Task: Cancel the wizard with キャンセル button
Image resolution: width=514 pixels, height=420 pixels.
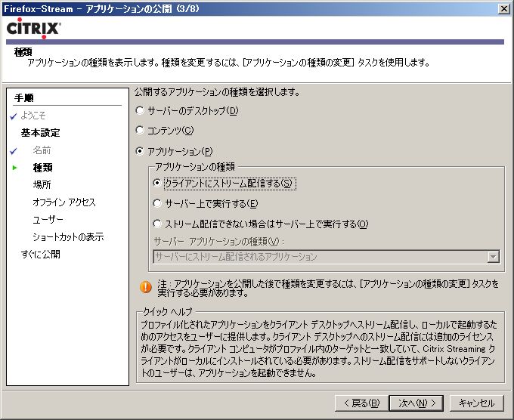Action: pyautogui.click(x=476, y=403)
